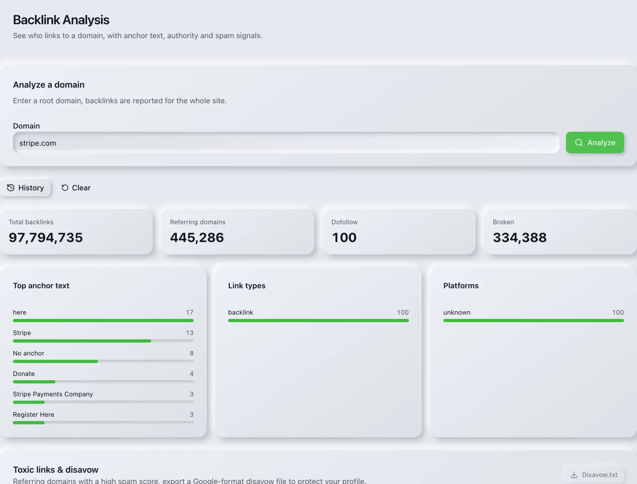The image size is (637, 484).
Task: Click the count 17 next to 'here'
Action: (x=190, y=312)
